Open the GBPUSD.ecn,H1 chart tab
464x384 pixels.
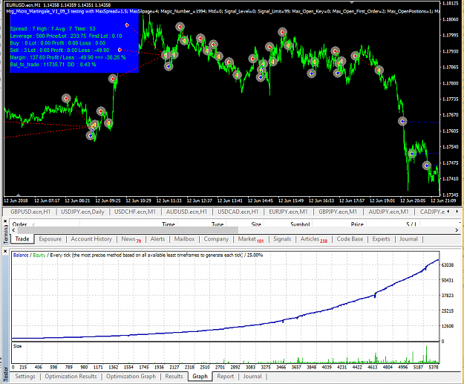(30, 212)
